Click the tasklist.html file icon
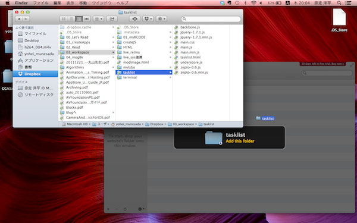The width and height of the screenshot is (357, 223). pyautogui.click(x=176, y=57)
